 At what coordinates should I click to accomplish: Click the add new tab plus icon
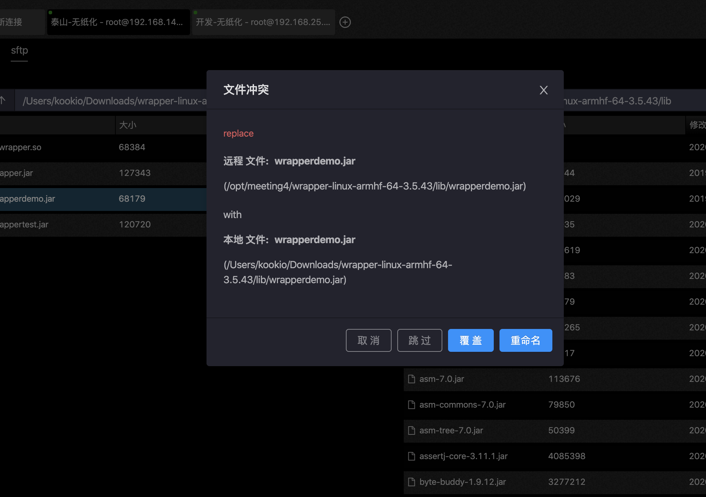click(345, 22)
